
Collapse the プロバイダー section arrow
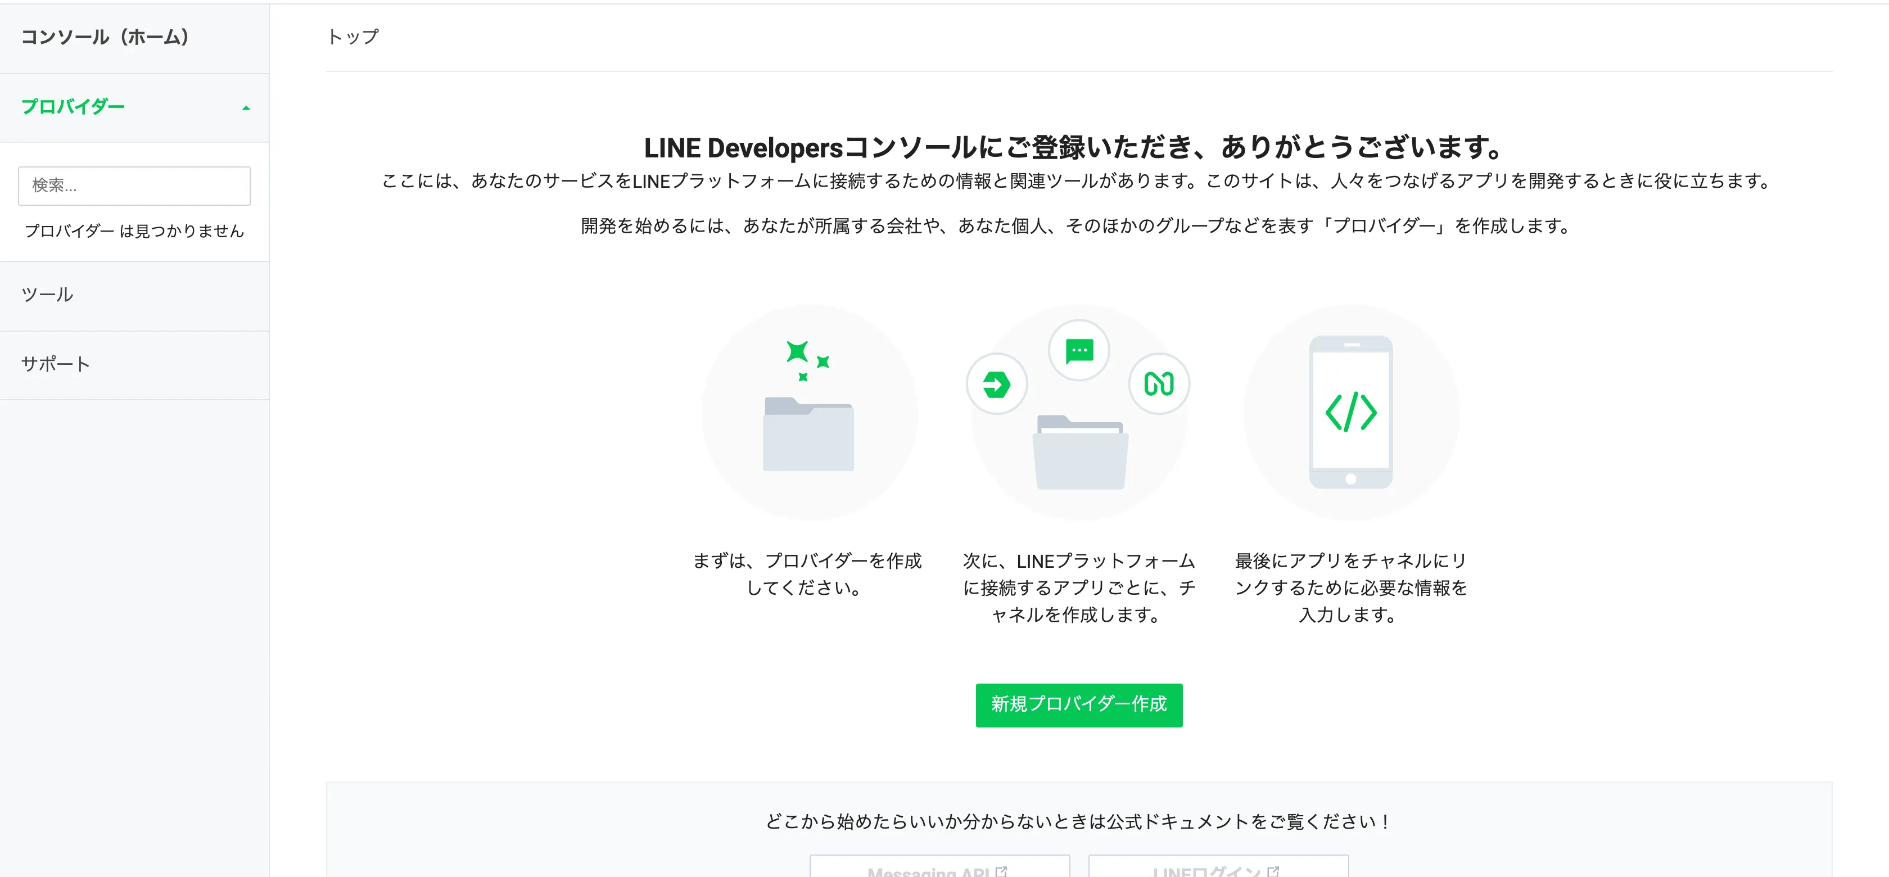coord(246,108)
